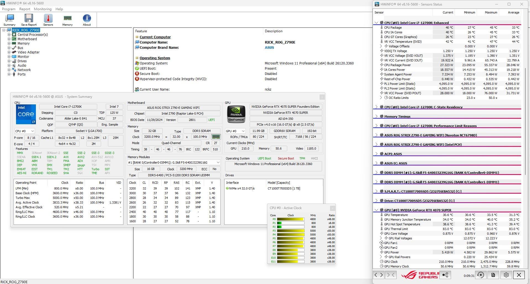Select the Drives tree item
The height and width of the screenshot is (284, 530).
pyautogui.click(x=22, y=61)
